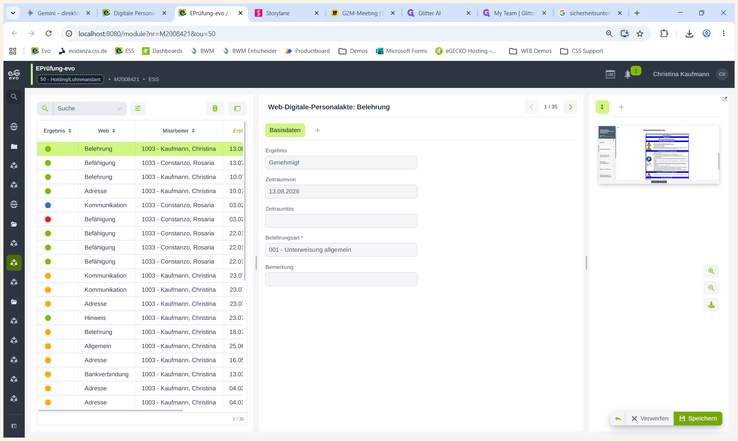Click the CK user avatar

[722, 74]
